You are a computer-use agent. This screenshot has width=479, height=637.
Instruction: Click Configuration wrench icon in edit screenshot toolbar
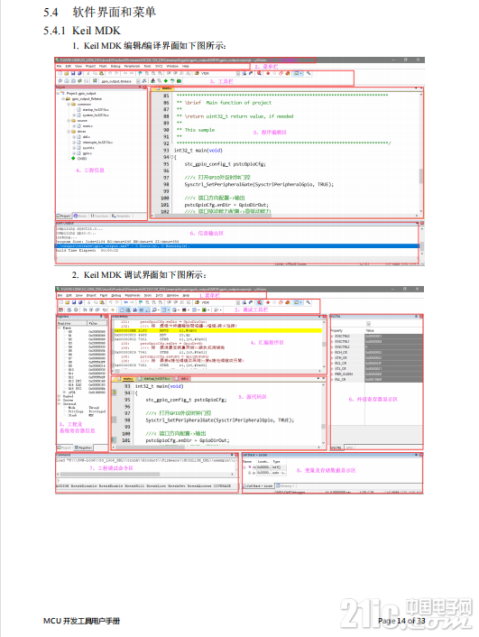(x=309, y=73)
